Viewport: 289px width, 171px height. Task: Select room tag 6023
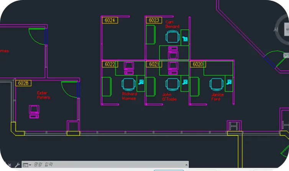pyautogui.click(x=154, y=20)
